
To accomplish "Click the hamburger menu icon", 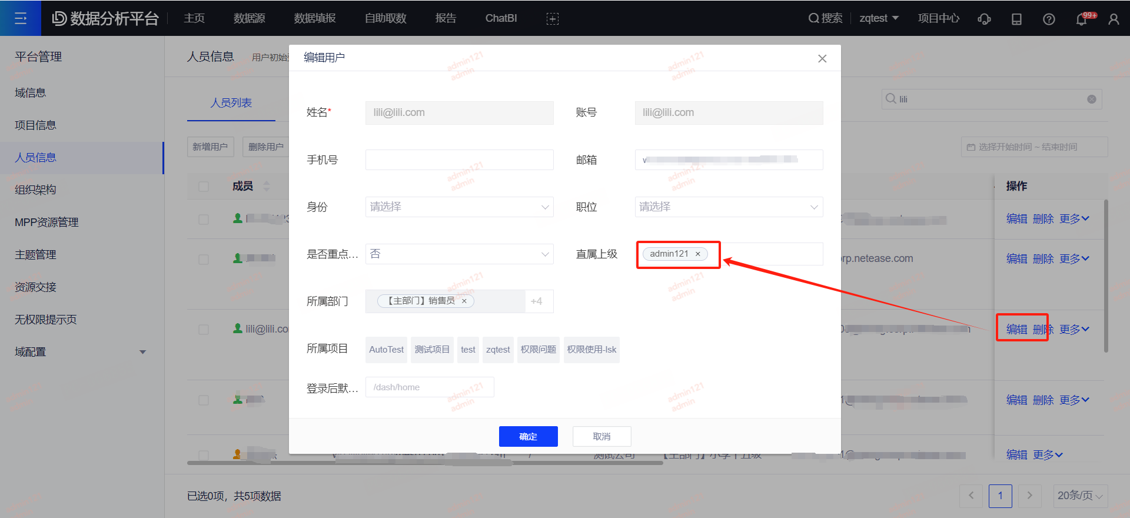I will [x=21, y=18].
